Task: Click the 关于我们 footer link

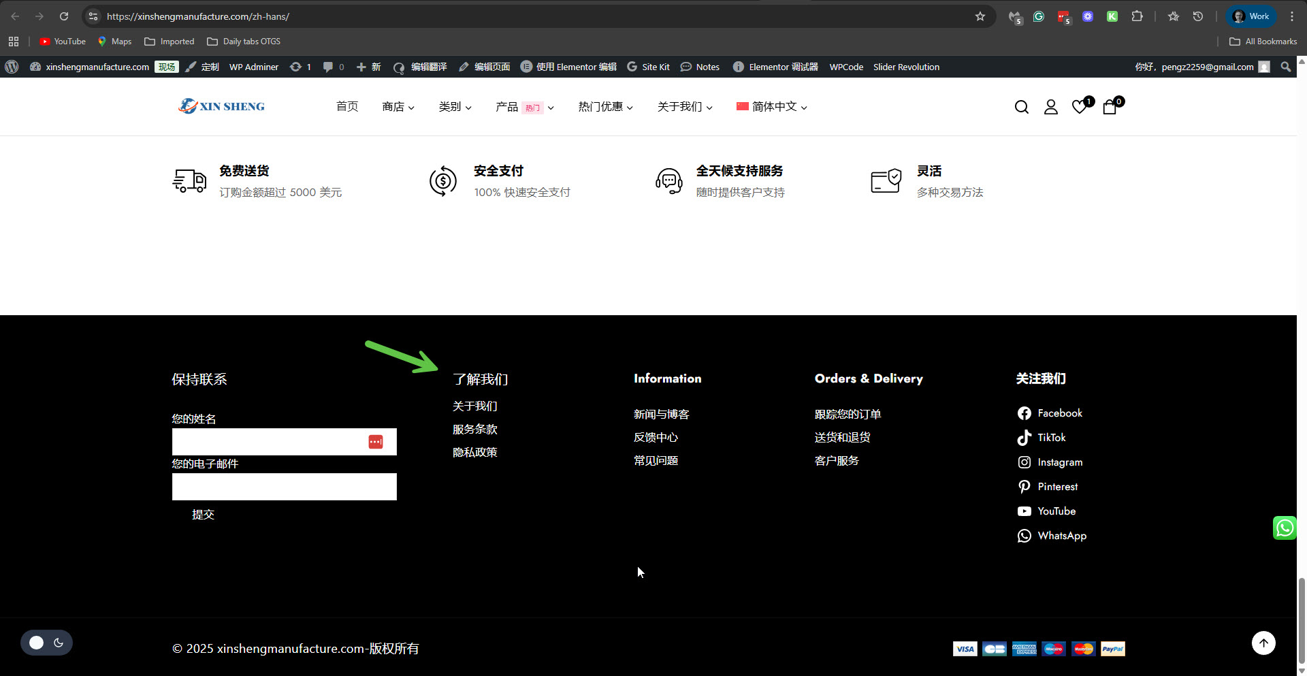Action: pos(475,406)
